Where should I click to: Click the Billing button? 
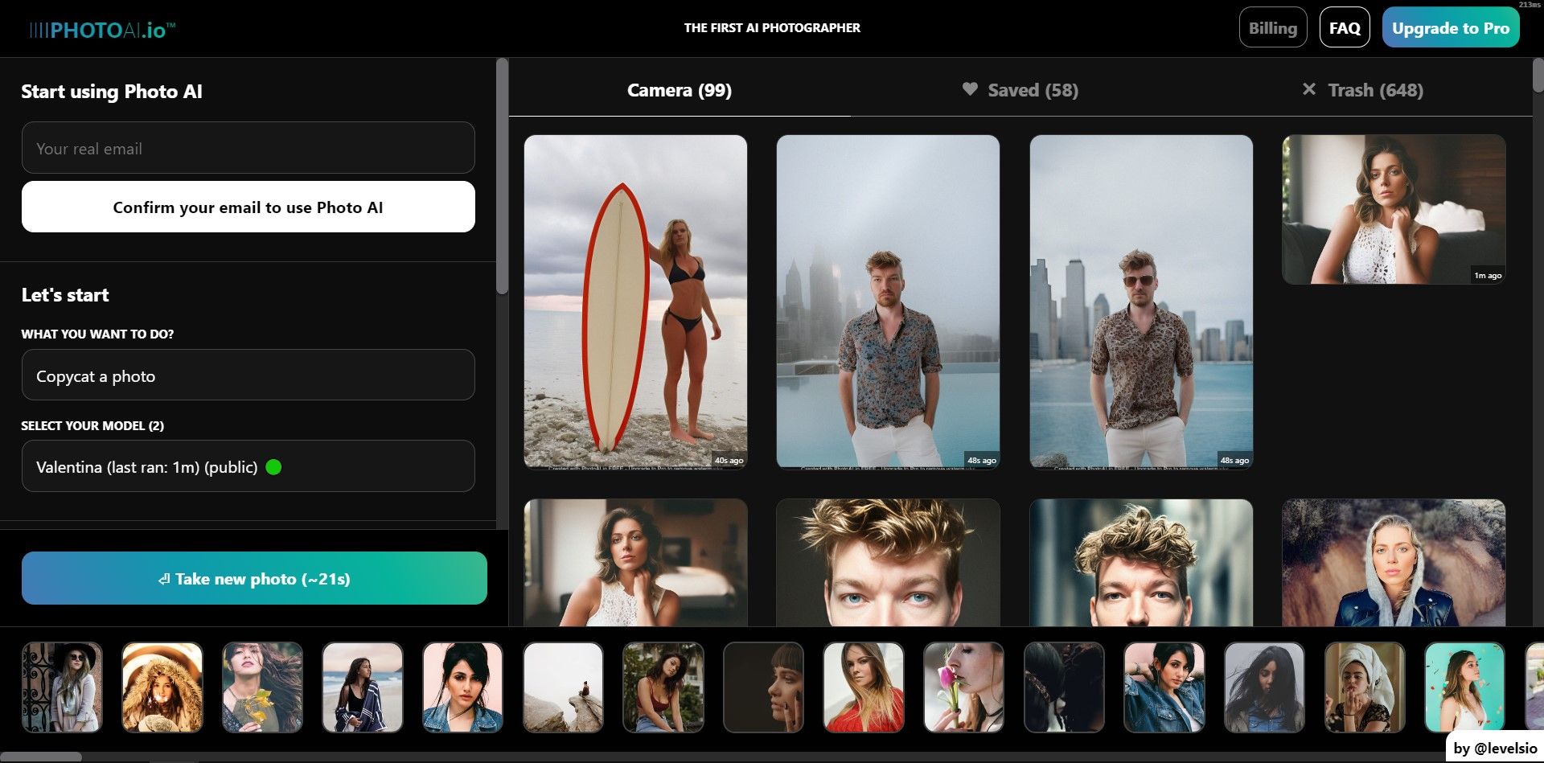click(1272, 28)
